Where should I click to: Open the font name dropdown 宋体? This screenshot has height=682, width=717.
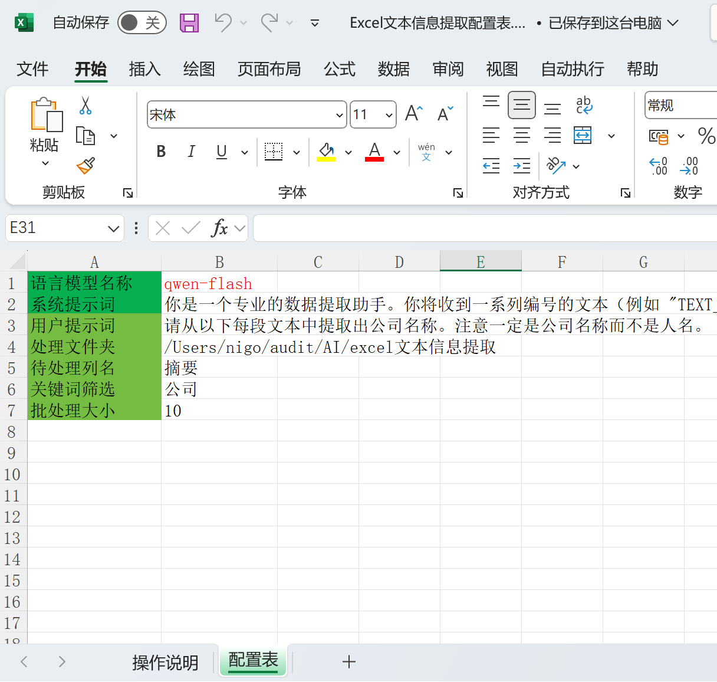(x=340, y=115)
